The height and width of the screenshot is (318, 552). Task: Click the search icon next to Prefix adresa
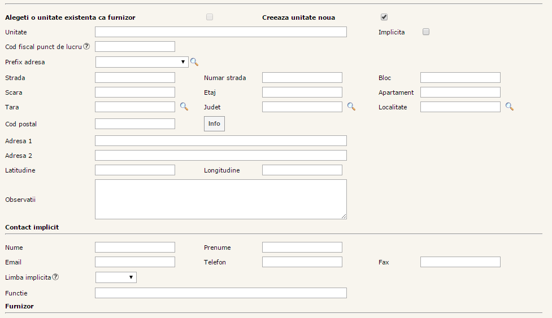194,62
